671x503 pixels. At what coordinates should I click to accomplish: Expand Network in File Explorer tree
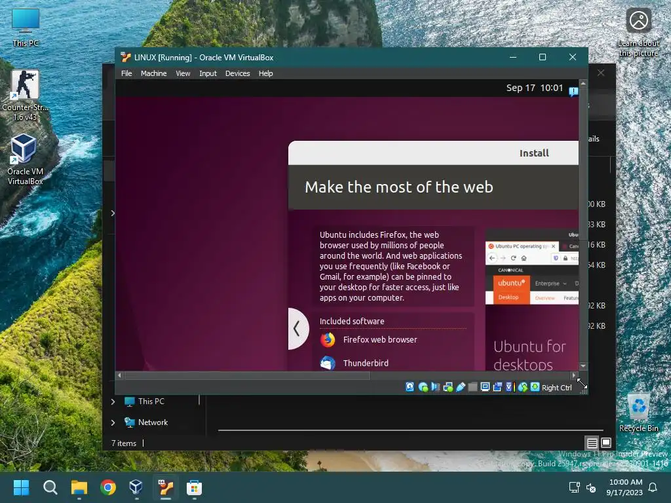point(113,422)
